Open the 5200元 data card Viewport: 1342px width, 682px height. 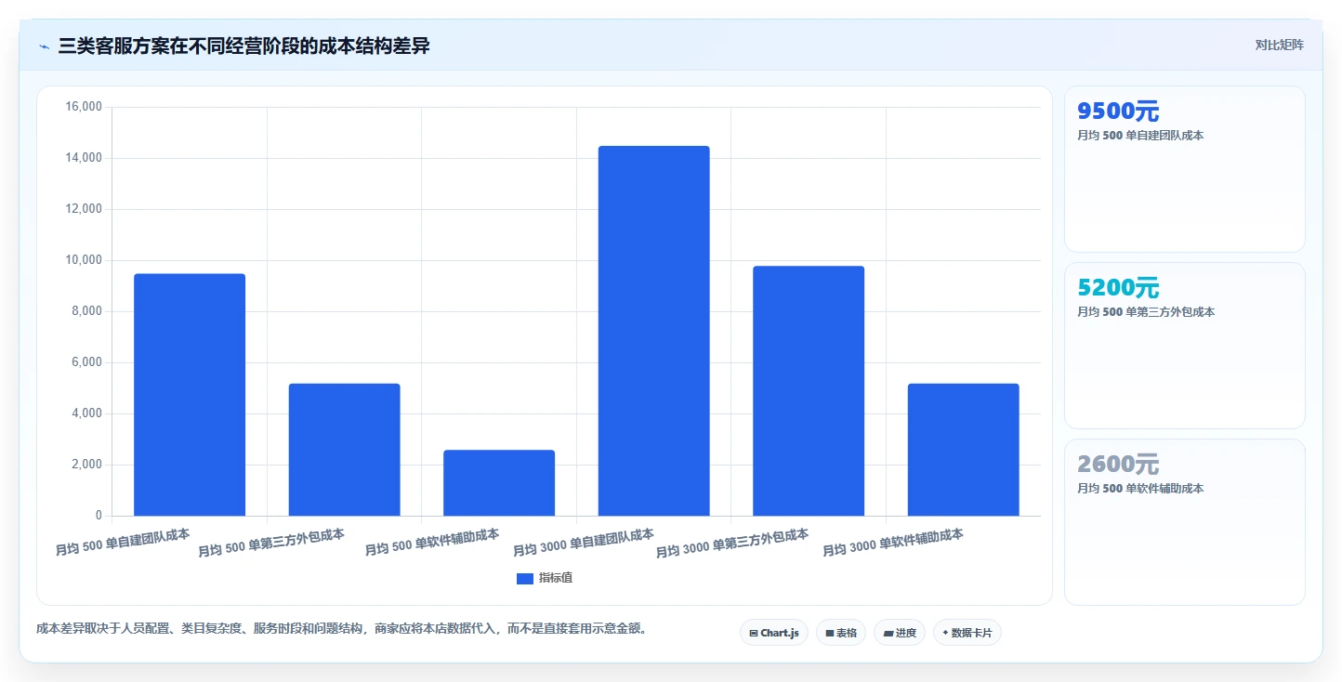tap(1185, 346)
